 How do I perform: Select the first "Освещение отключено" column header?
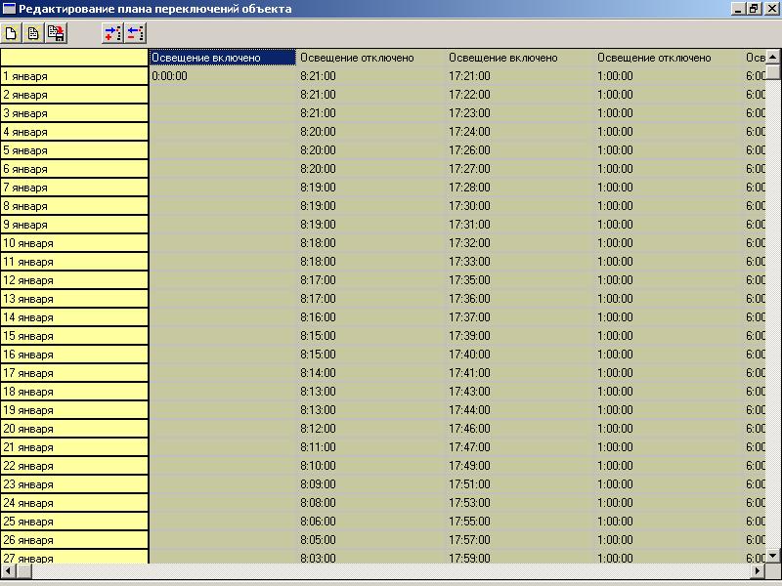point(371,58)
